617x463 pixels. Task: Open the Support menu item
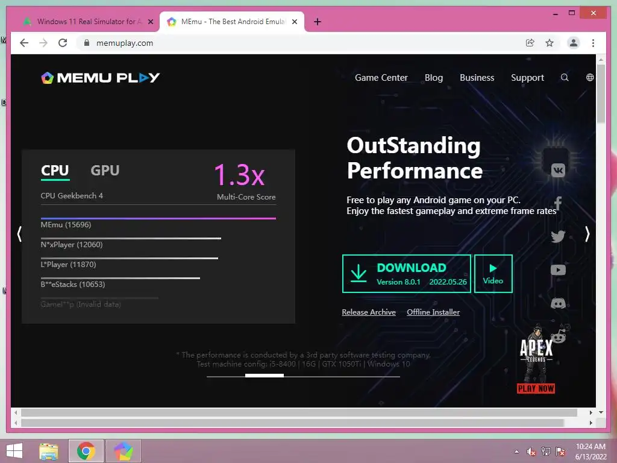click(x=527, y=78)
